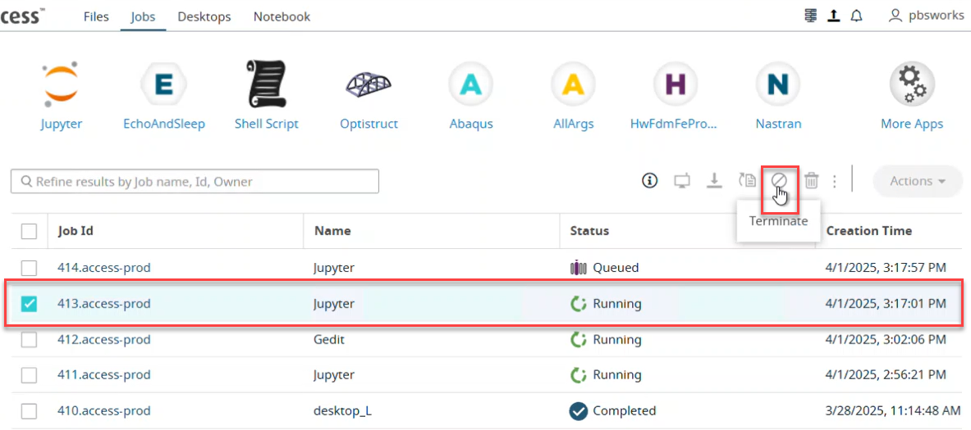Click the Terminate job icon
Screen dimensions: 971x430
(778, 180)
